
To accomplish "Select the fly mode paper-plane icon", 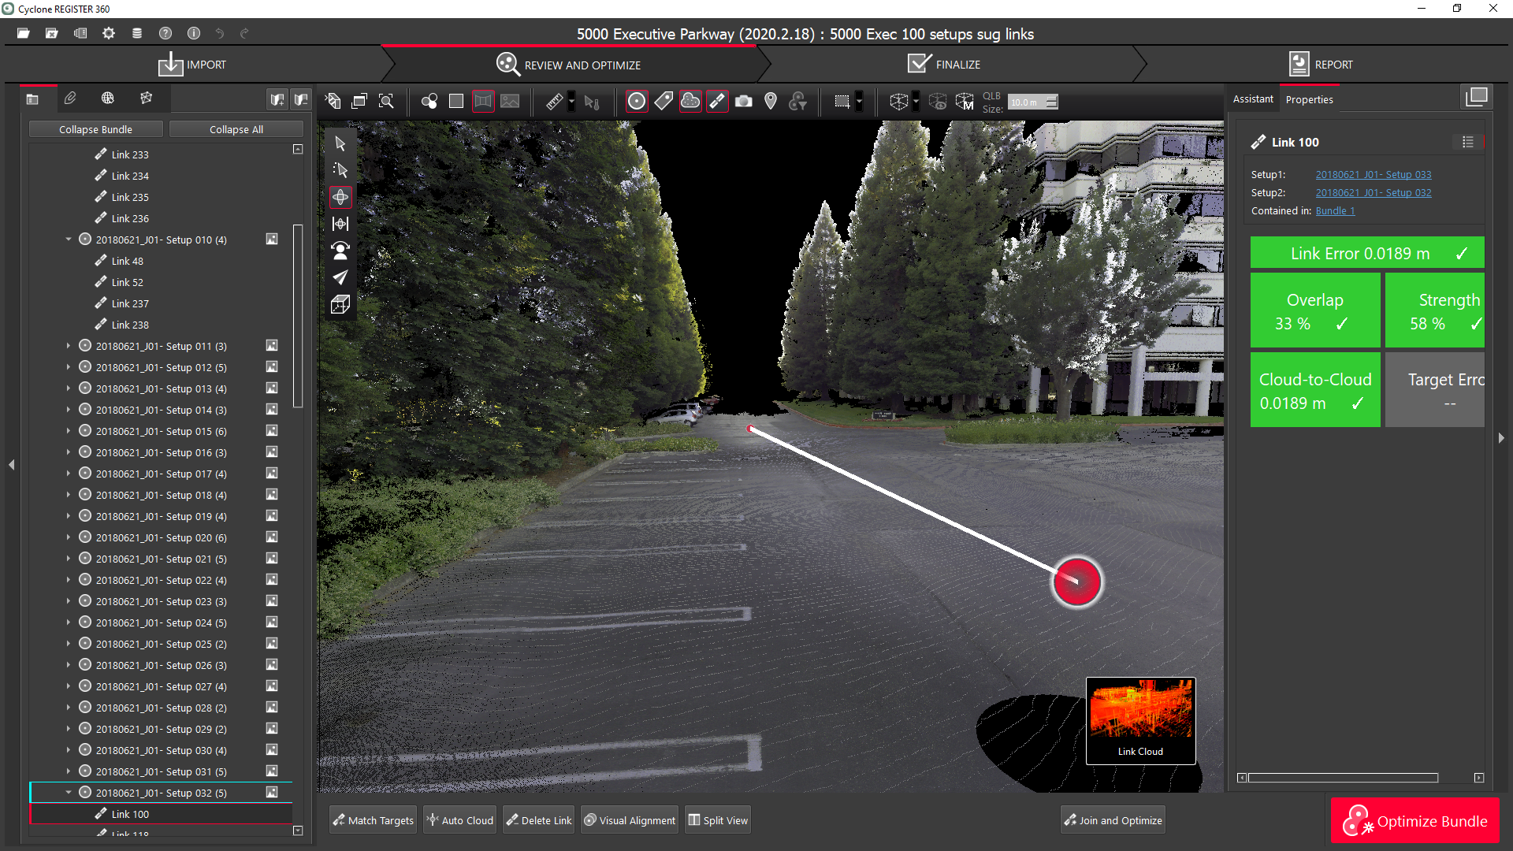I will coord(340,277).
